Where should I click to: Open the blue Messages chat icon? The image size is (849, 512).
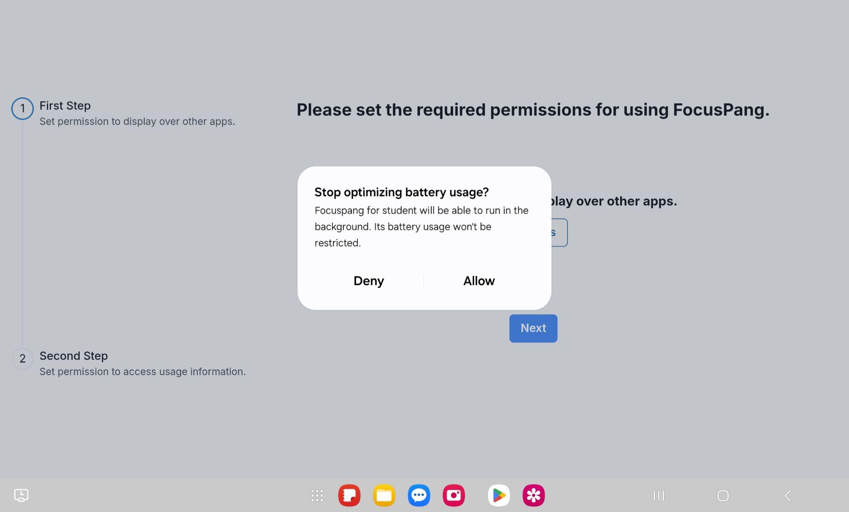coord(419,495)
